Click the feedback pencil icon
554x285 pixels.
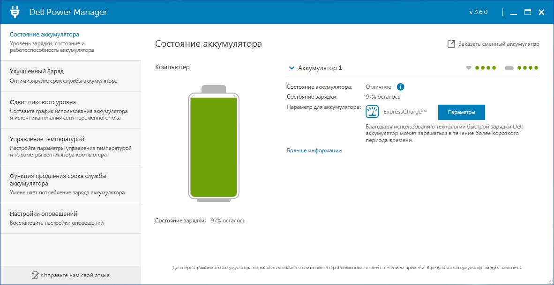click(35, 275)
